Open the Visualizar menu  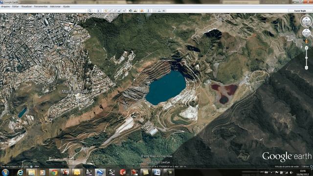pyautogui.click(x=26, y=6)
